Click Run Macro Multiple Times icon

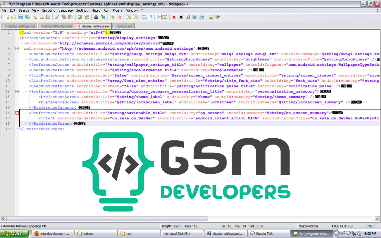coord(195,17)
